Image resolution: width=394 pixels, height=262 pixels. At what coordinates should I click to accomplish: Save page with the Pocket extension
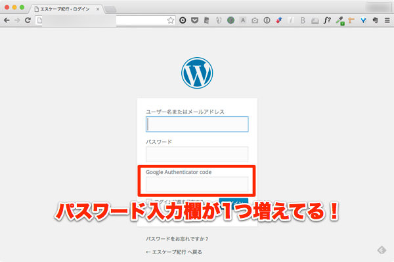(194, 20)
